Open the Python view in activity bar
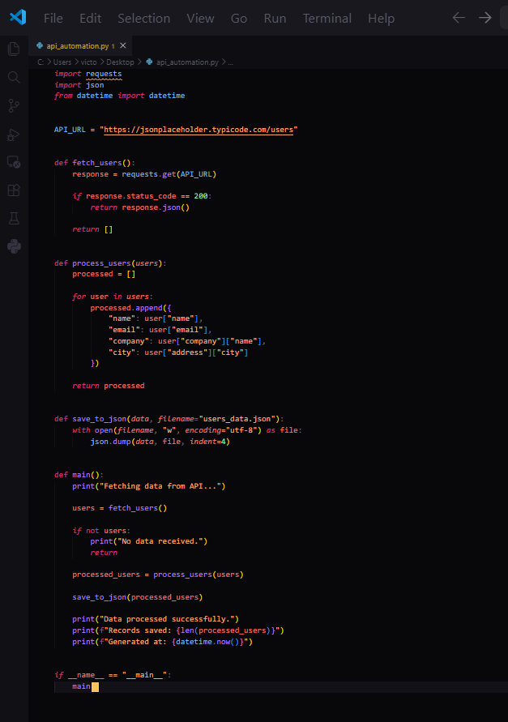This screenshot has width=508, height=722. pyautogui.click(x=14, y=246)
